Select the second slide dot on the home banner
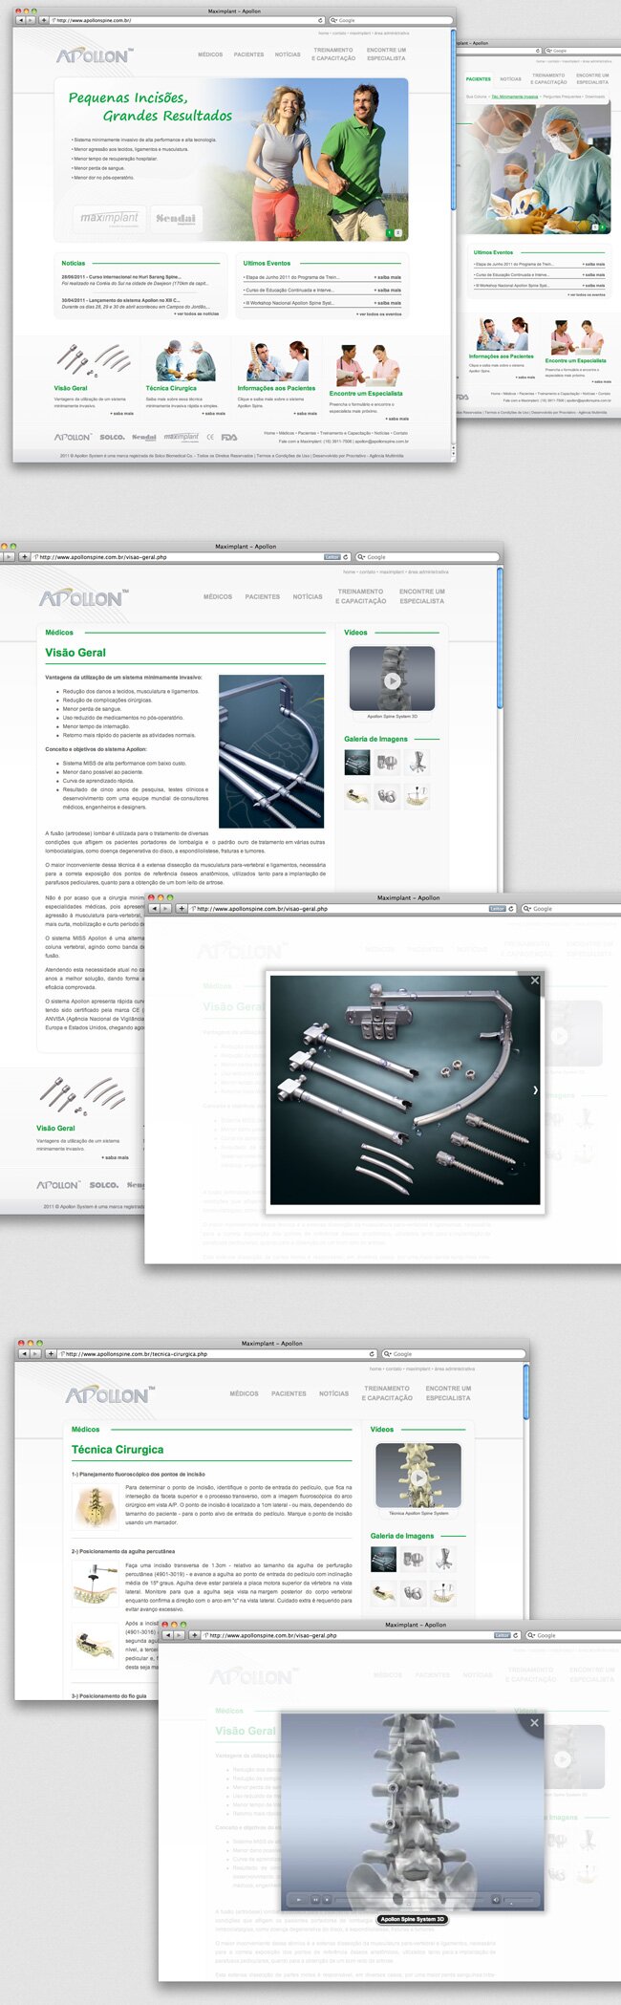Image resolution: width=621 pixels, height=2005 pixels. click(x=398, y=232)
